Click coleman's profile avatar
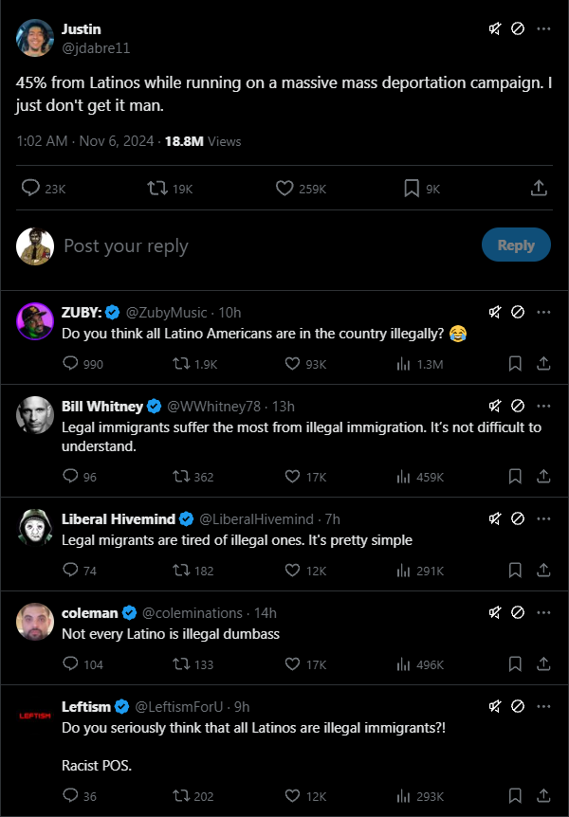The width and height of the screenshot is (569, 817). click(35, 623)
